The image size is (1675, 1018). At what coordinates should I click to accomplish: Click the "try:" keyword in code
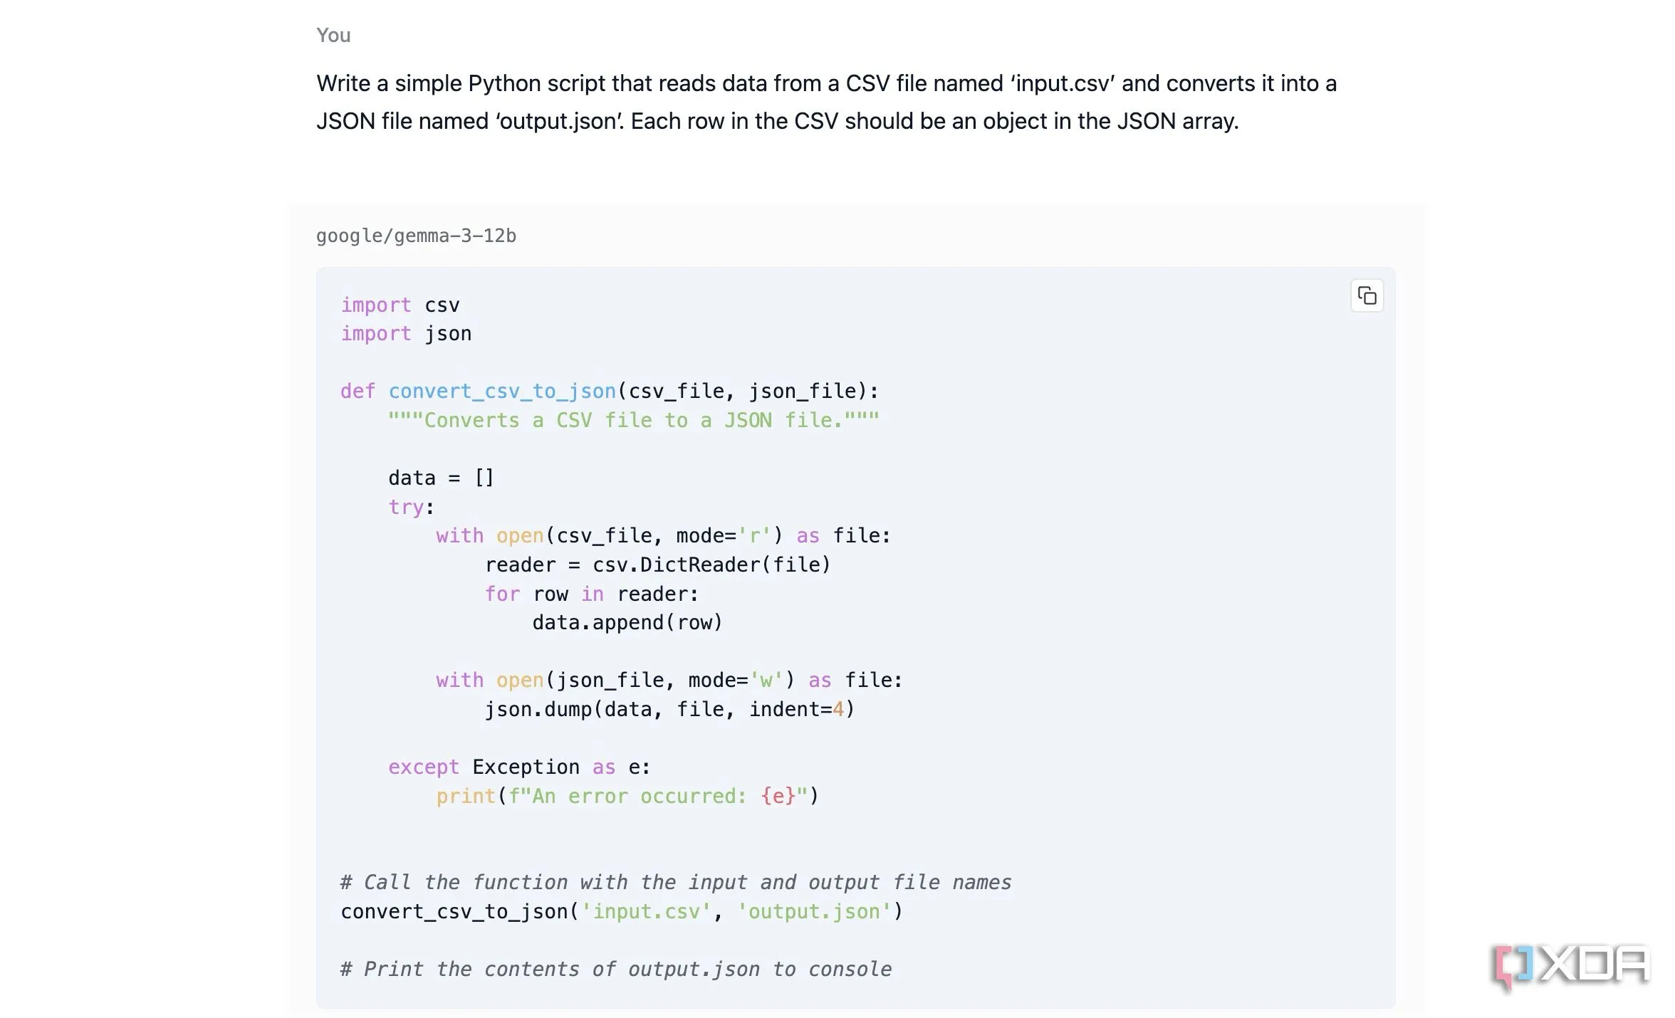click(x=410, y=507)
